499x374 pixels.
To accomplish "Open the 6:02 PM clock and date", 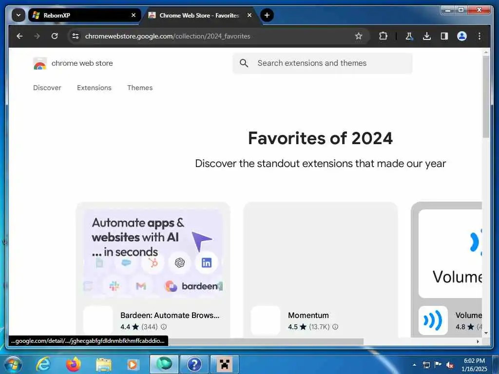I will [474, 365].
